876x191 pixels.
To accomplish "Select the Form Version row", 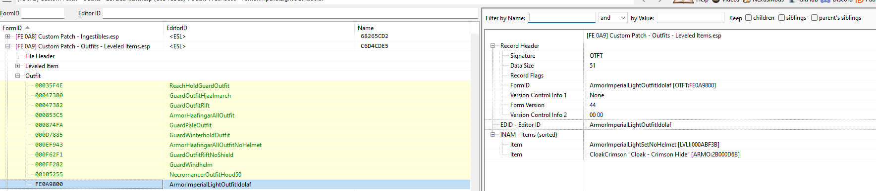I will (527, 105).
